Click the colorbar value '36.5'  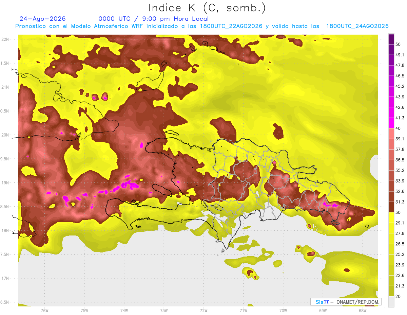(401, 160)
